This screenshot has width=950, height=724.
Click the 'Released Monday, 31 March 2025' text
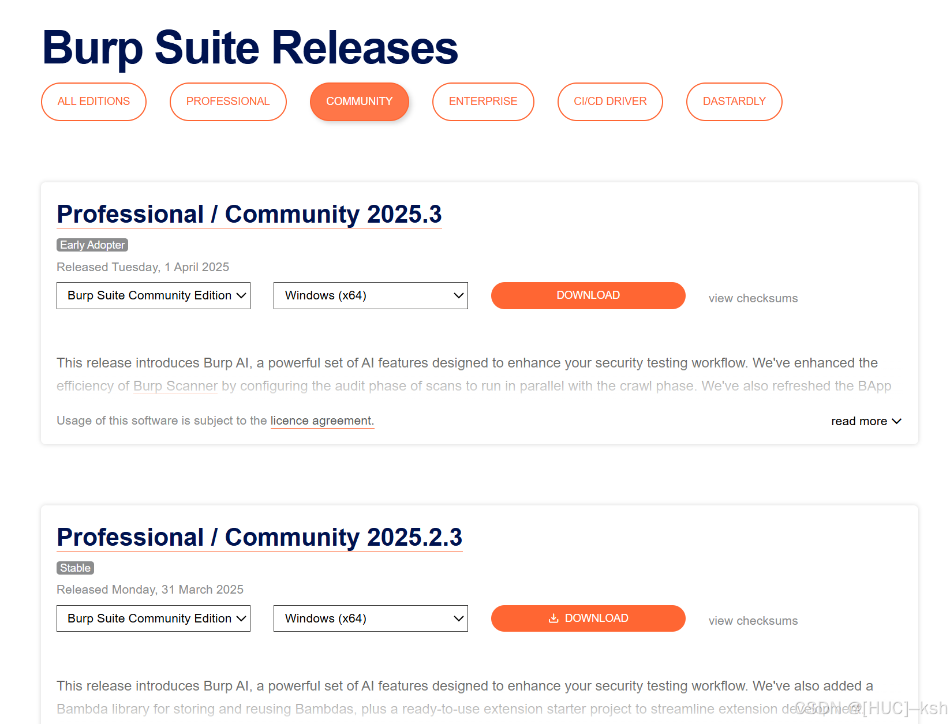150,590
